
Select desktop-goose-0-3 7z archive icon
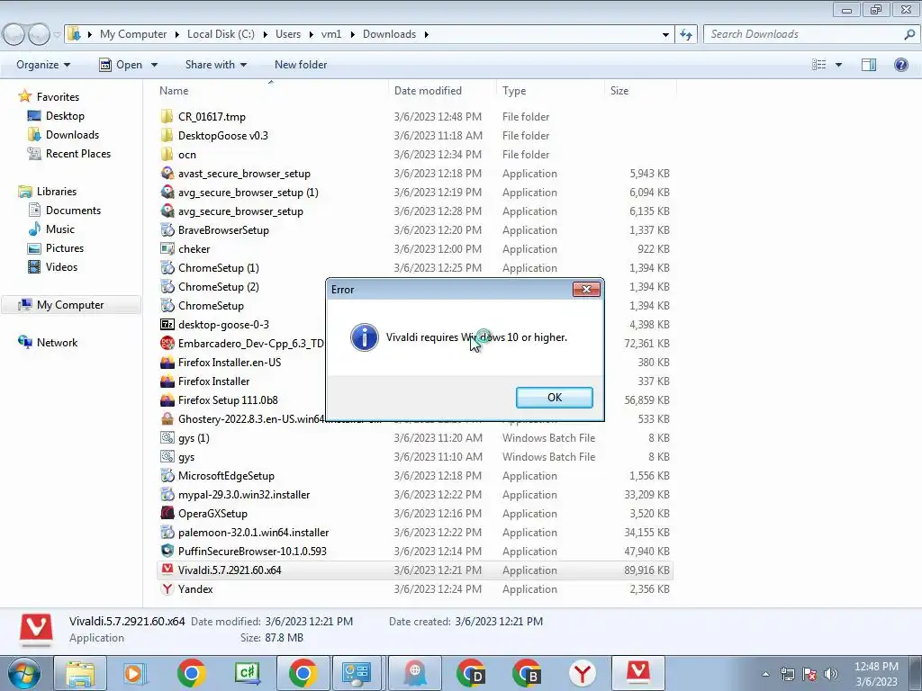coord(167,324)
